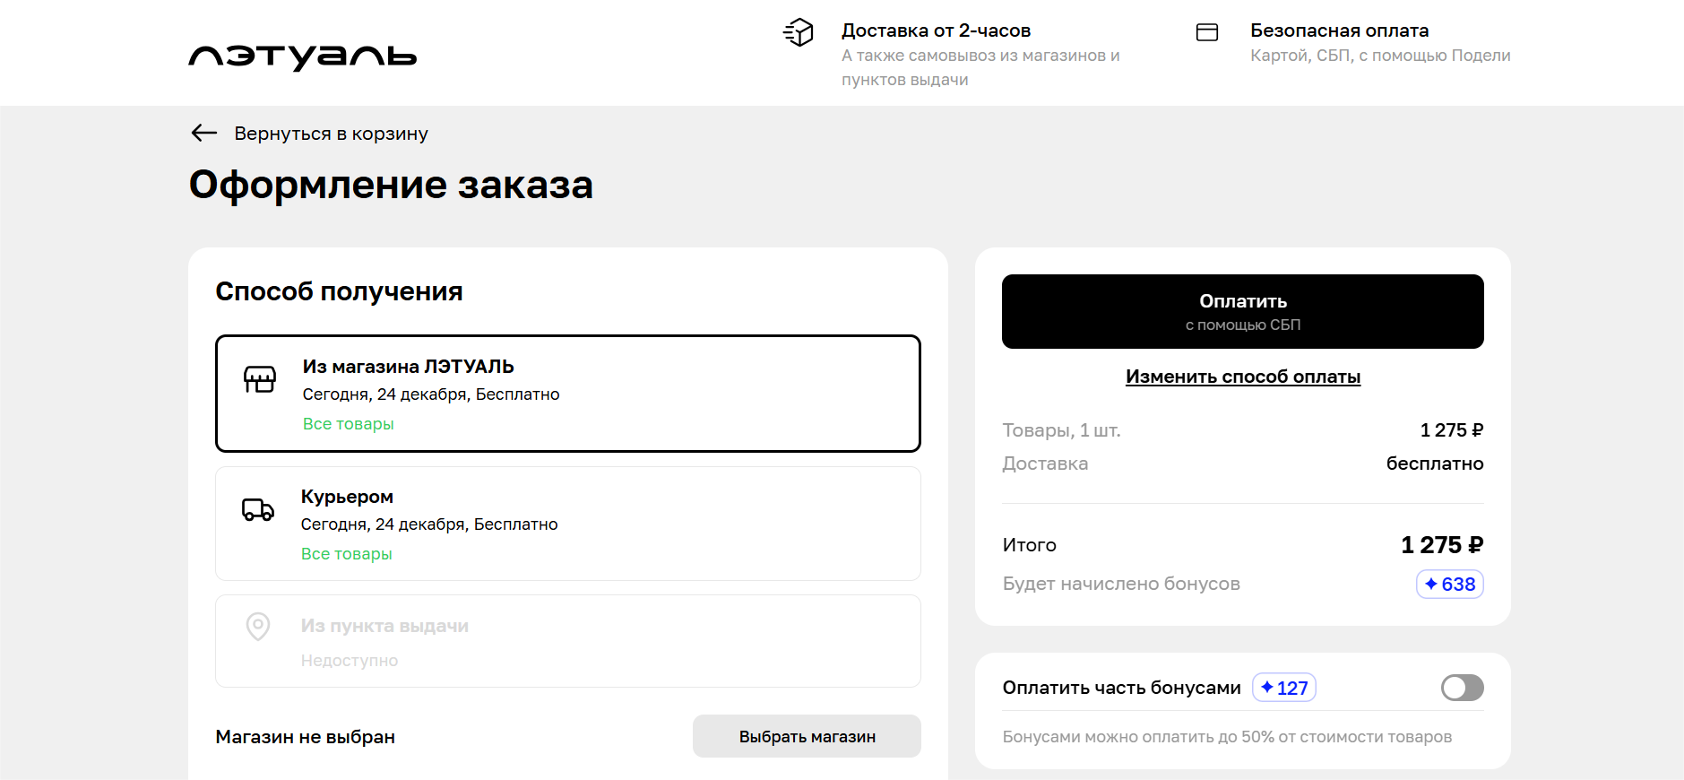Click the back arrow icon
This screenshot has width=1684, height=780.
point(204,134)
